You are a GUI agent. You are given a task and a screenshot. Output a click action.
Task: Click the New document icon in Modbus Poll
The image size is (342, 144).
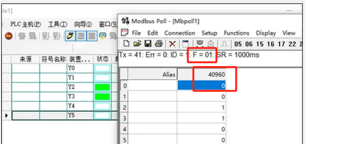point(126,44)
